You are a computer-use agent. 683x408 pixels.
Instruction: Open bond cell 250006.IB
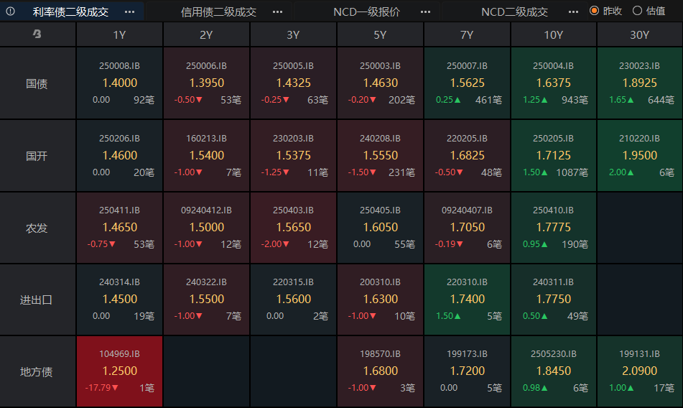pyautogui.click(x=206, y=83)
